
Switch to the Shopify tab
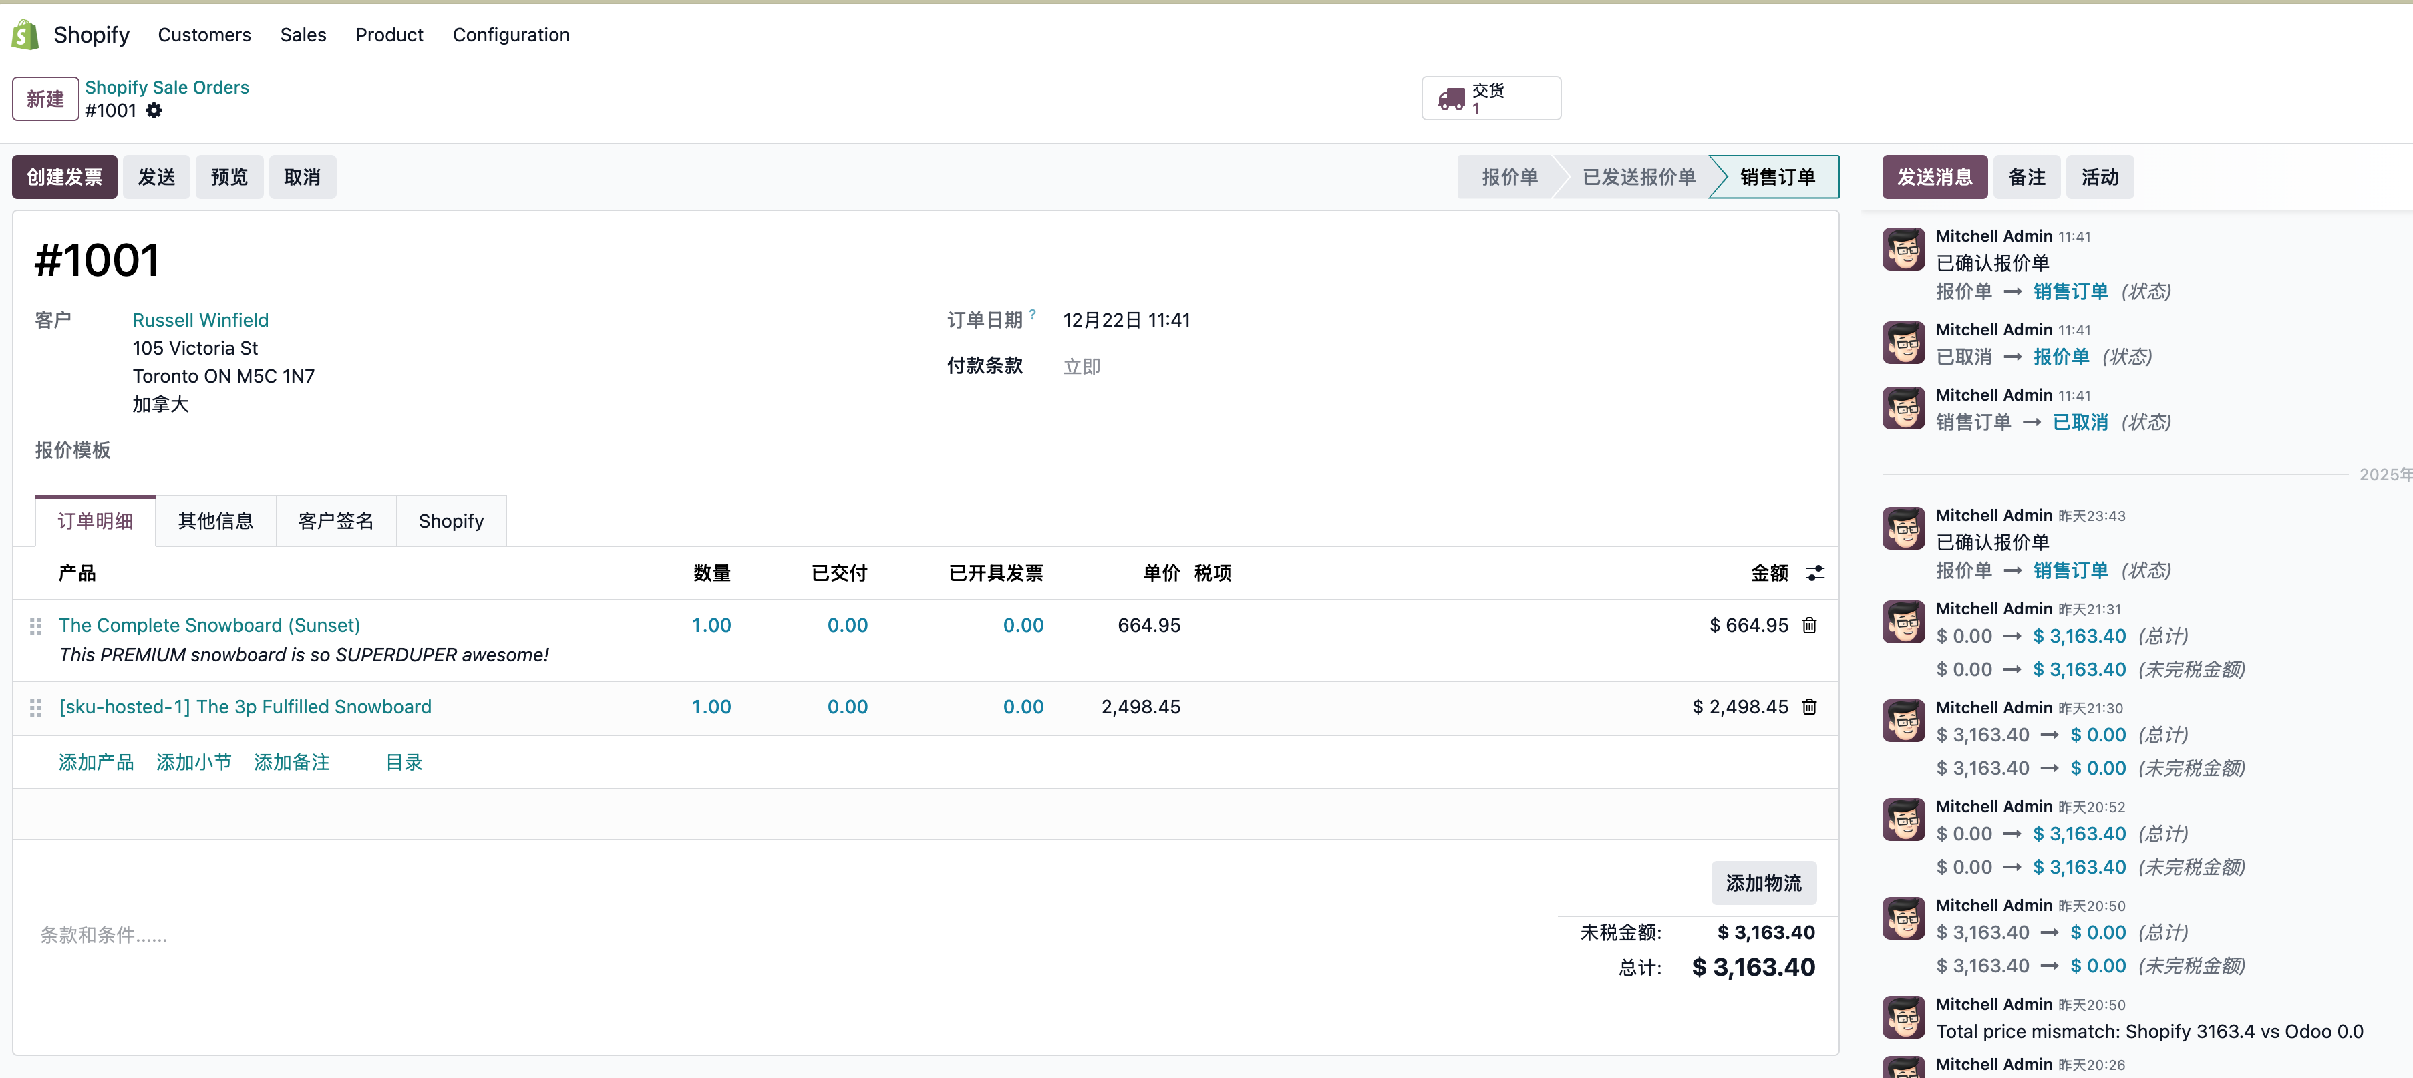point(450,521)
